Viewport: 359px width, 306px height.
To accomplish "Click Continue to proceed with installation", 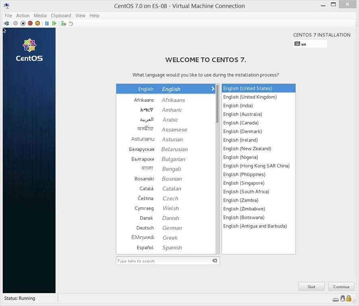I will 341,286.
